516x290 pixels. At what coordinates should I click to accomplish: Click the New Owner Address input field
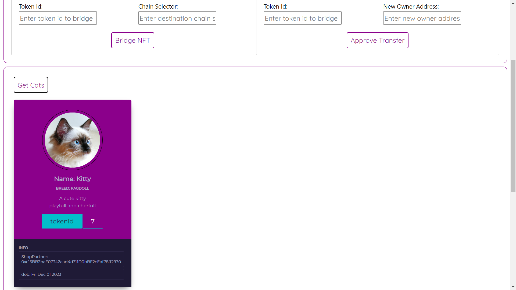[x=422, y=18]
